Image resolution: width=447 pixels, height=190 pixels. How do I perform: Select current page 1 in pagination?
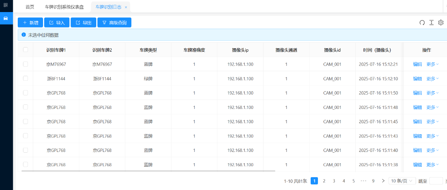coord(314,181)
